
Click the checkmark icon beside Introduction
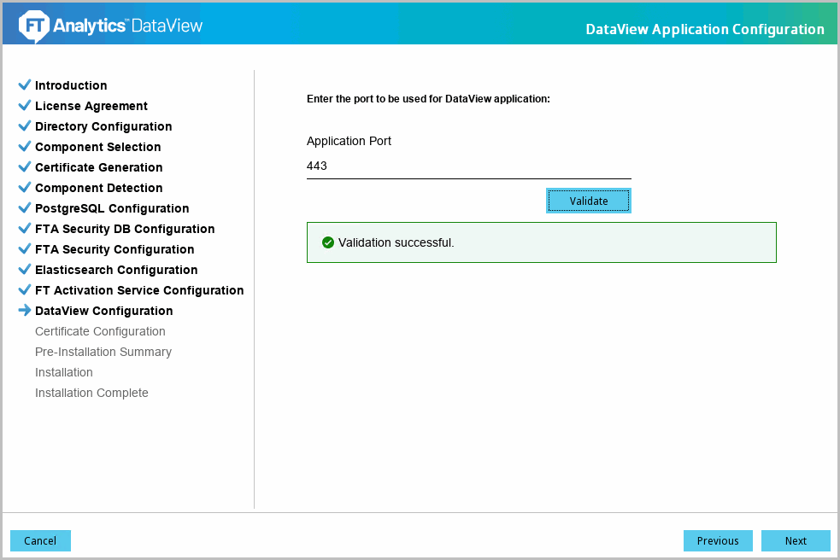point(25,85)
